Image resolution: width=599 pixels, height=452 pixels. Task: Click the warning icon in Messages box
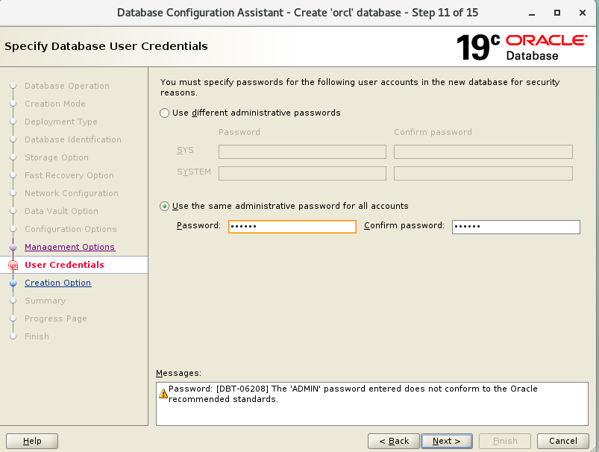163,394
